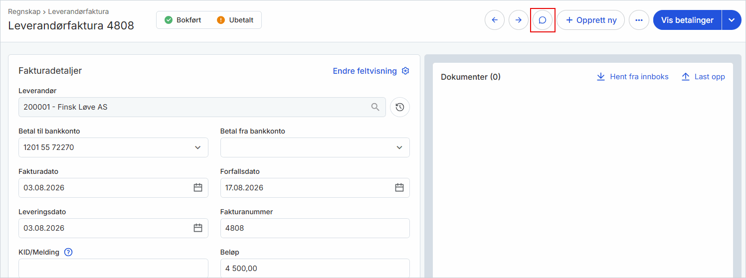Click the Opprett ny button
Image resolution: width=746 pixels, height=278 pixels.
[591, 20]
